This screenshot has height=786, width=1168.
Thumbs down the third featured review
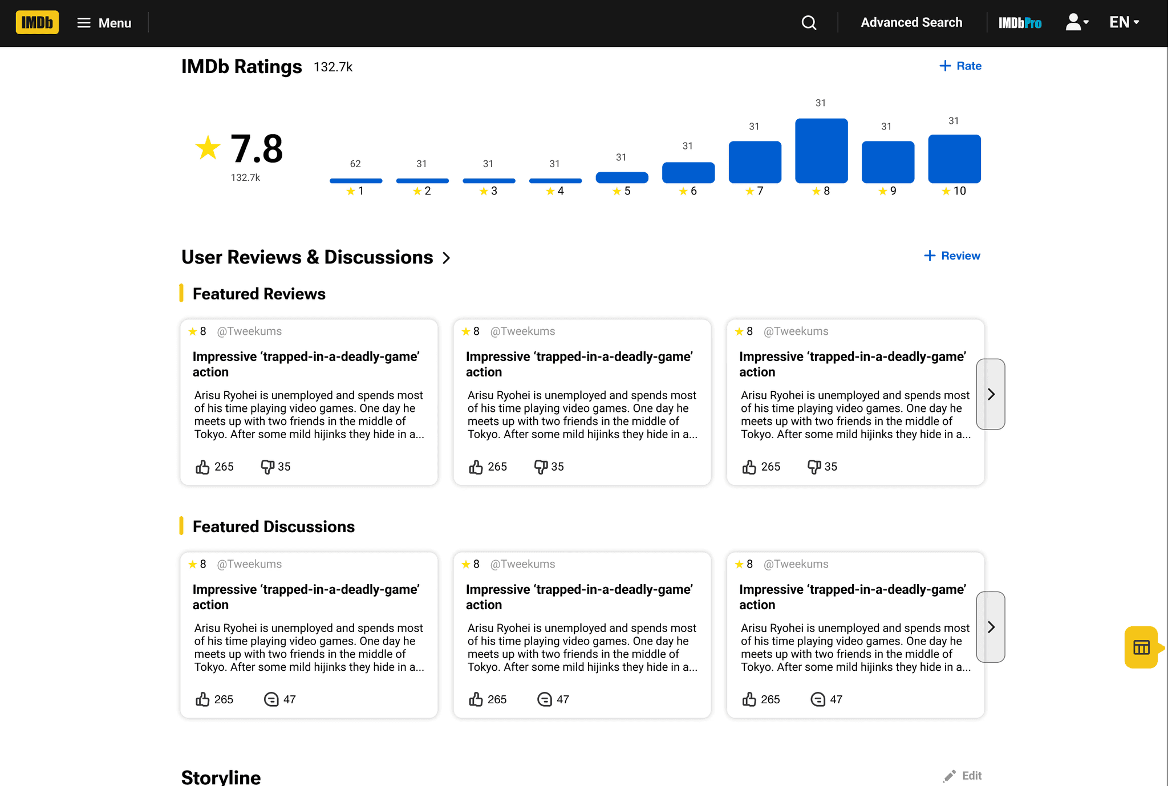[814, 467]
